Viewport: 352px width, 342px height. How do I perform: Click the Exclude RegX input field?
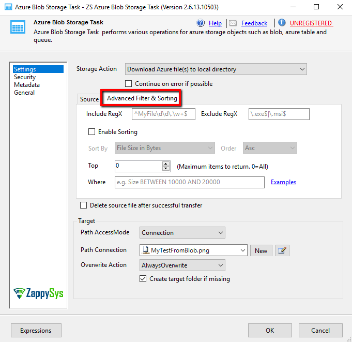279,114
